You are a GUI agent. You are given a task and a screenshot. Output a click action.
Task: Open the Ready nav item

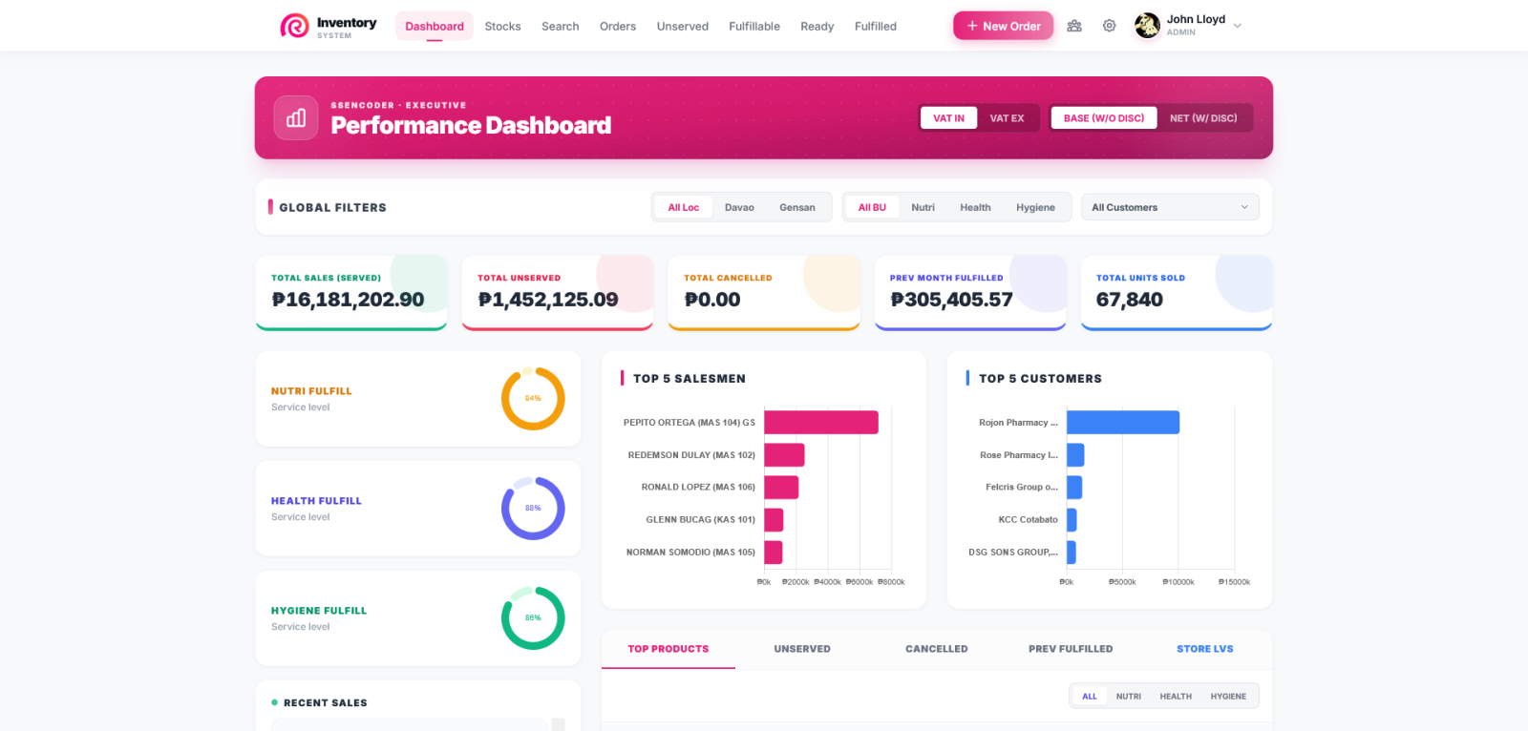coord(817,26)
